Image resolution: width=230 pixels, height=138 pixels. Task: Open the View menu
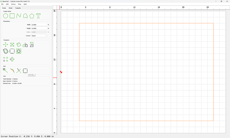[x=20, y=4]
